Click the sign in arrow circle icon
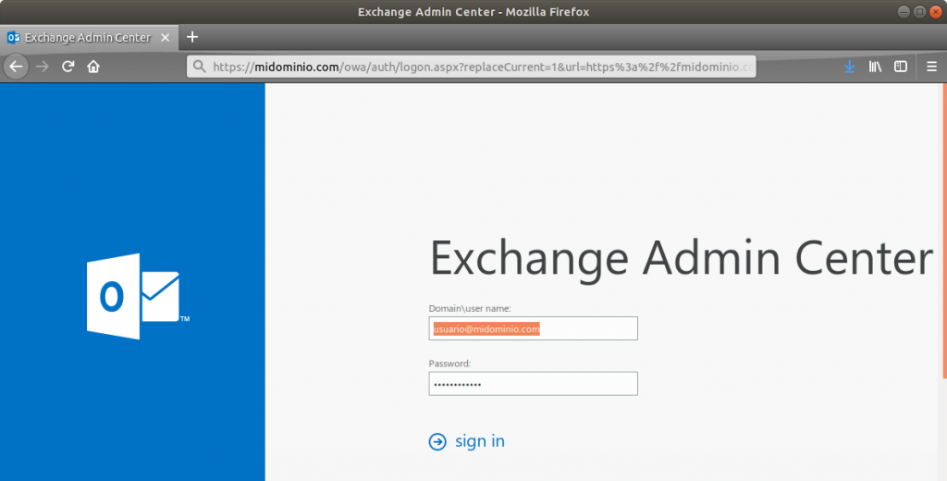Image resolution: width=947 pixels, height=481 pixels. click(437, 442)
